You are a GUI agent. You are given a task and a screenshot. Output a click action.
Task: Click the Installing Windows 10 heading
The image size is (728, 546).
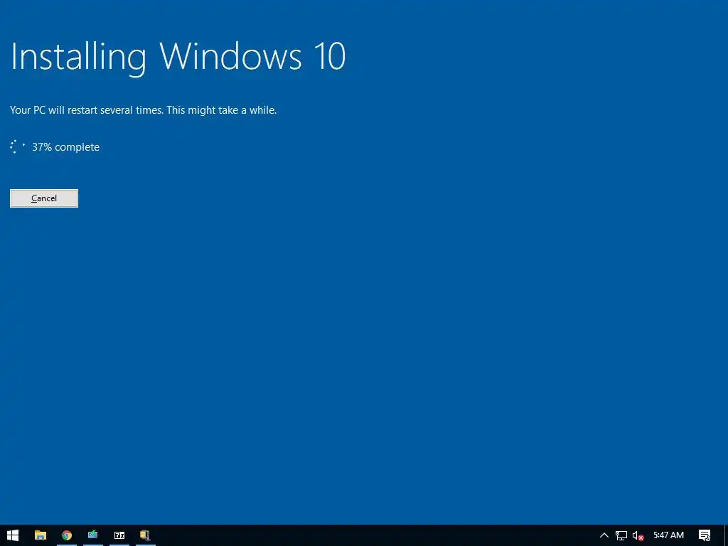coord(178,57)
